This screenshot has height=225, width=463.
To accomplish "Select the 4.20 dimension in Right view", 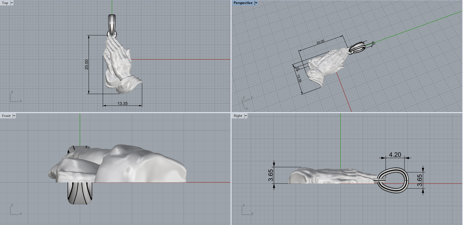I will click(395, 155).
